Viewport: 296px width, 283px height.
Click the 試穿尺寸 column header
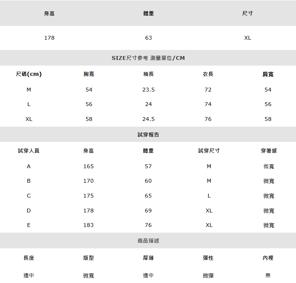(x=209, y=151)
